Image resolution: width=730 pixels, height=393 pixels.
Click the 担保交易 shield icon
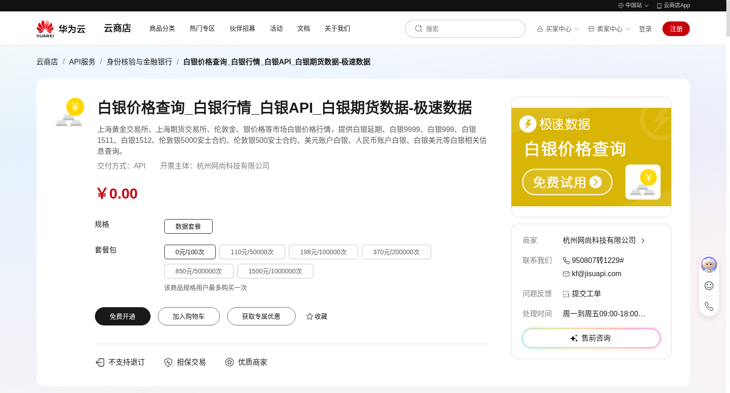pos(168,362)
